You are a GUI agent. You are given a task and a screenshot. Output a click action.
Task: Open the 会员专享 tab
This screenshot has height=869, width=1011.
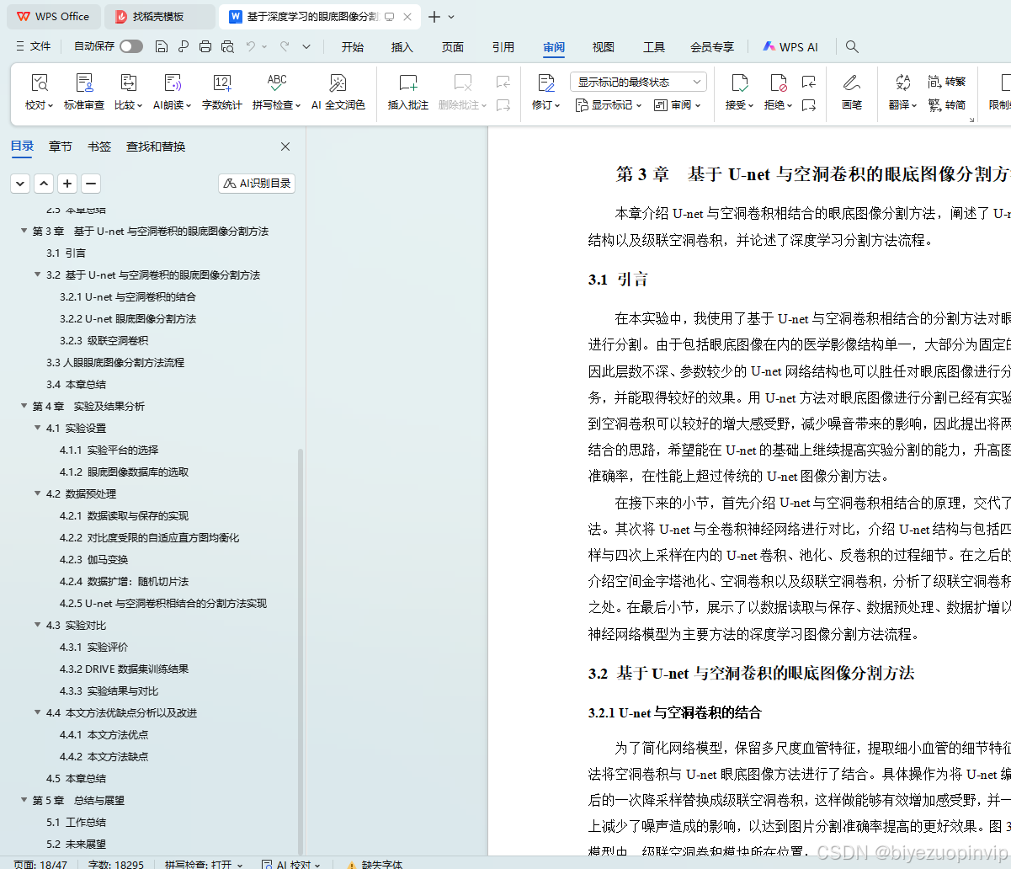pos(712,47)
